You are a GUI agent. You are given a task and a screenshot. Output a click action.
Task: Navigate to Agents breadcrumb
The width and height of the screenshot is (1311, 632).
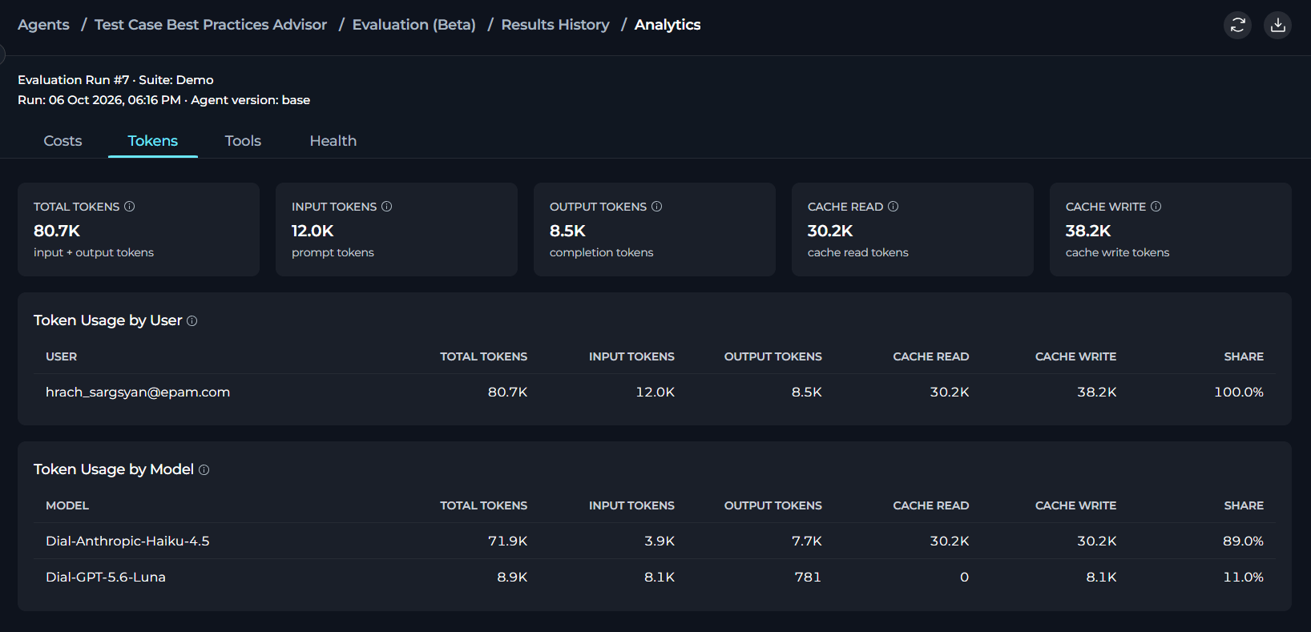coord(43,25)
